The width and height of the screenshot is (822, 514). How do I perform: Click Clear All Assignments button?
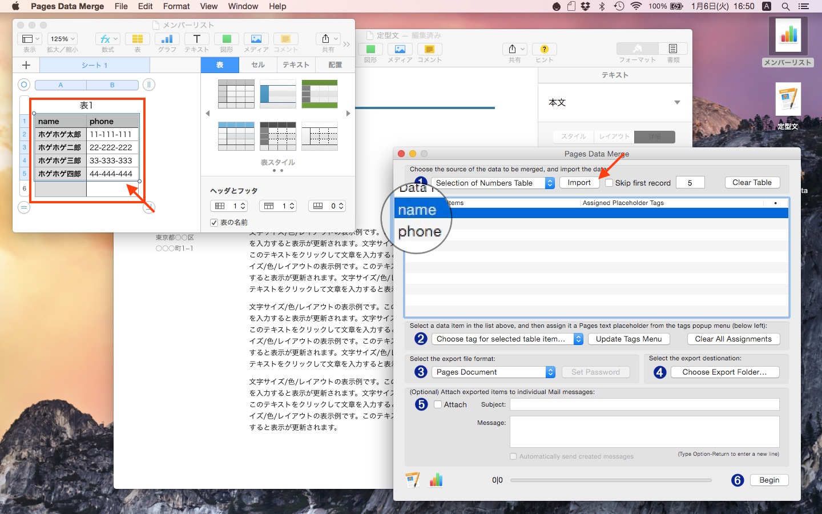click(734, 339)
